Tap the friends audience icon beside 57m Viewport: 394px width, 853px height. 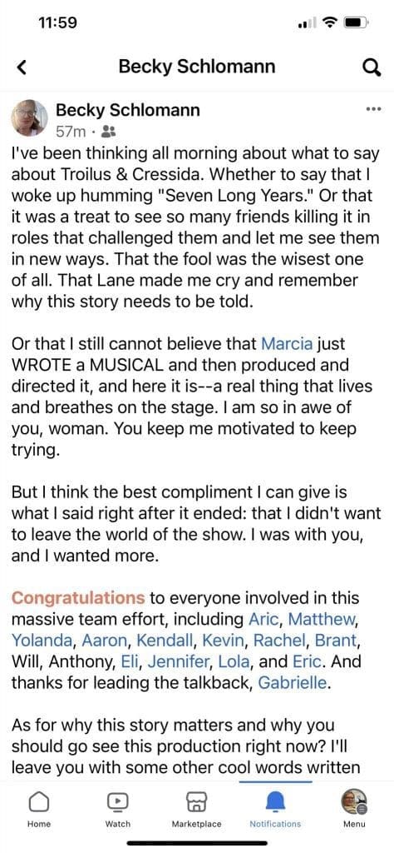pos(109,131)
